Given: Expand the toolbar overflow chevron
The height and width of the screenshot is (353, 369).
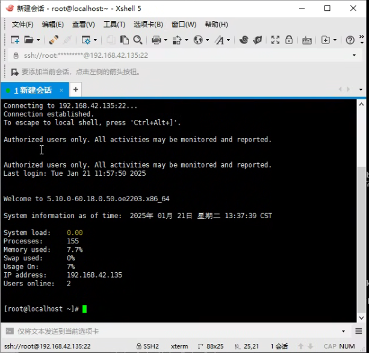Looking at the screenshot, I should (362, 40).
